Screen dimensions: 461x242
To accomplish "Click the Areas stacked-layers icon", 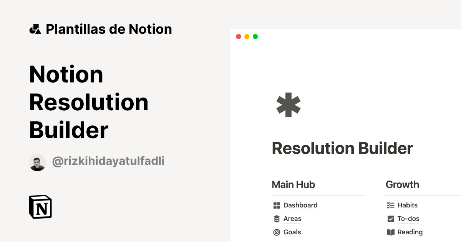I will point(277,219).
